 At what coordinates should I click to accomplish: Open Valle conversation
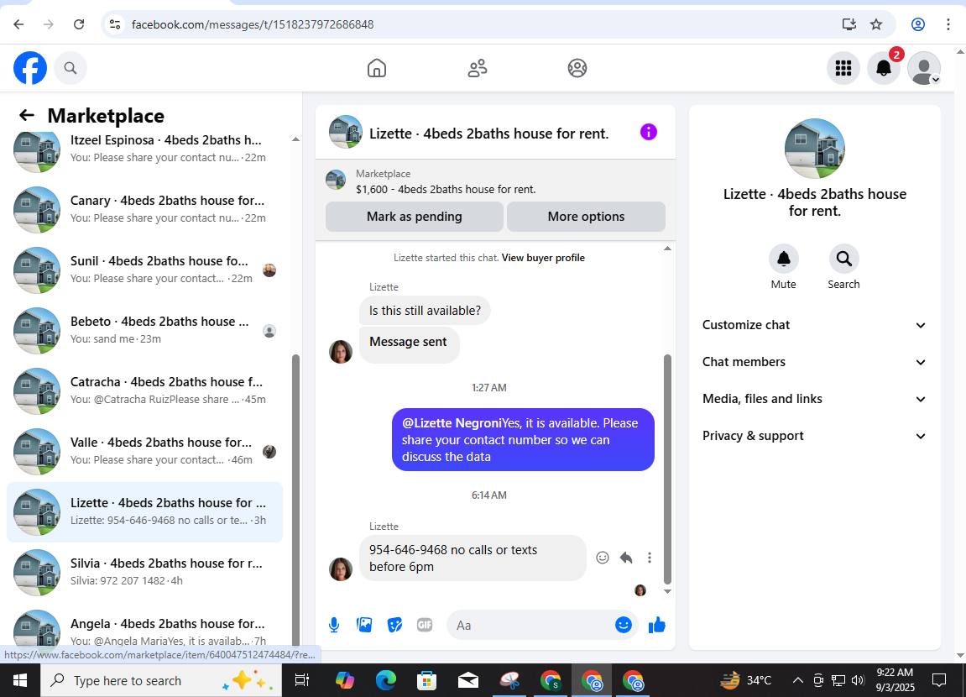[145, 451]
